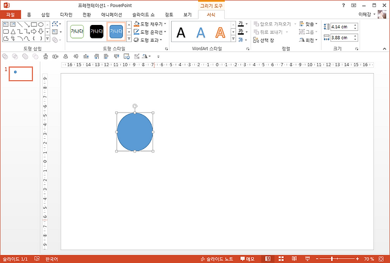Open the 파일 file tab

(10, 15)
